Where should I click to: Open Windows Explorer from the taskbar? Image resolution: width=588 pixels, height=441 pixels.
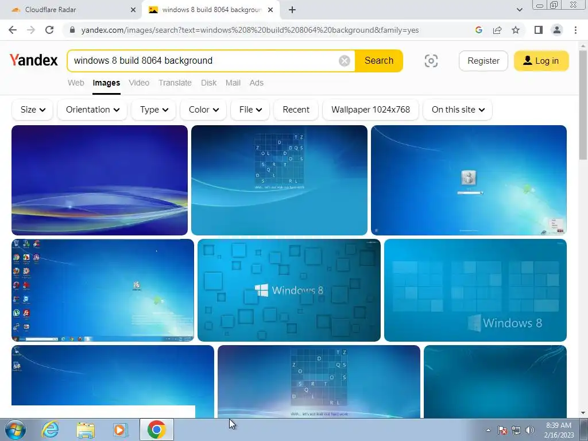coord(86,430)
